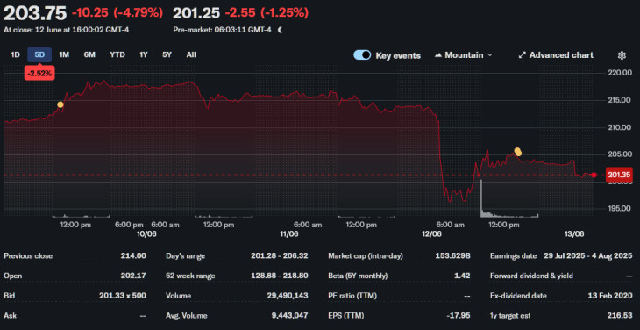The image size is (640, 330).
Task: Switch to the 6M time range
Action: click(89, 54)
